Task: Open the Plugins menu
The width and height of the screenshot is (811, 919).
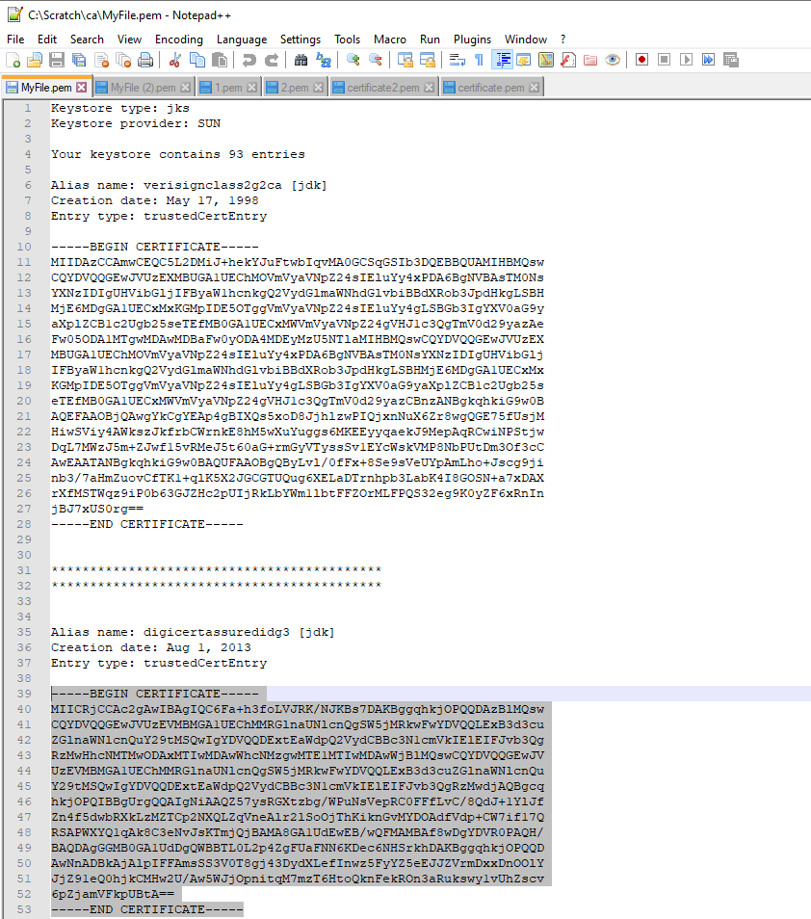Action: [x=472, y=39]
